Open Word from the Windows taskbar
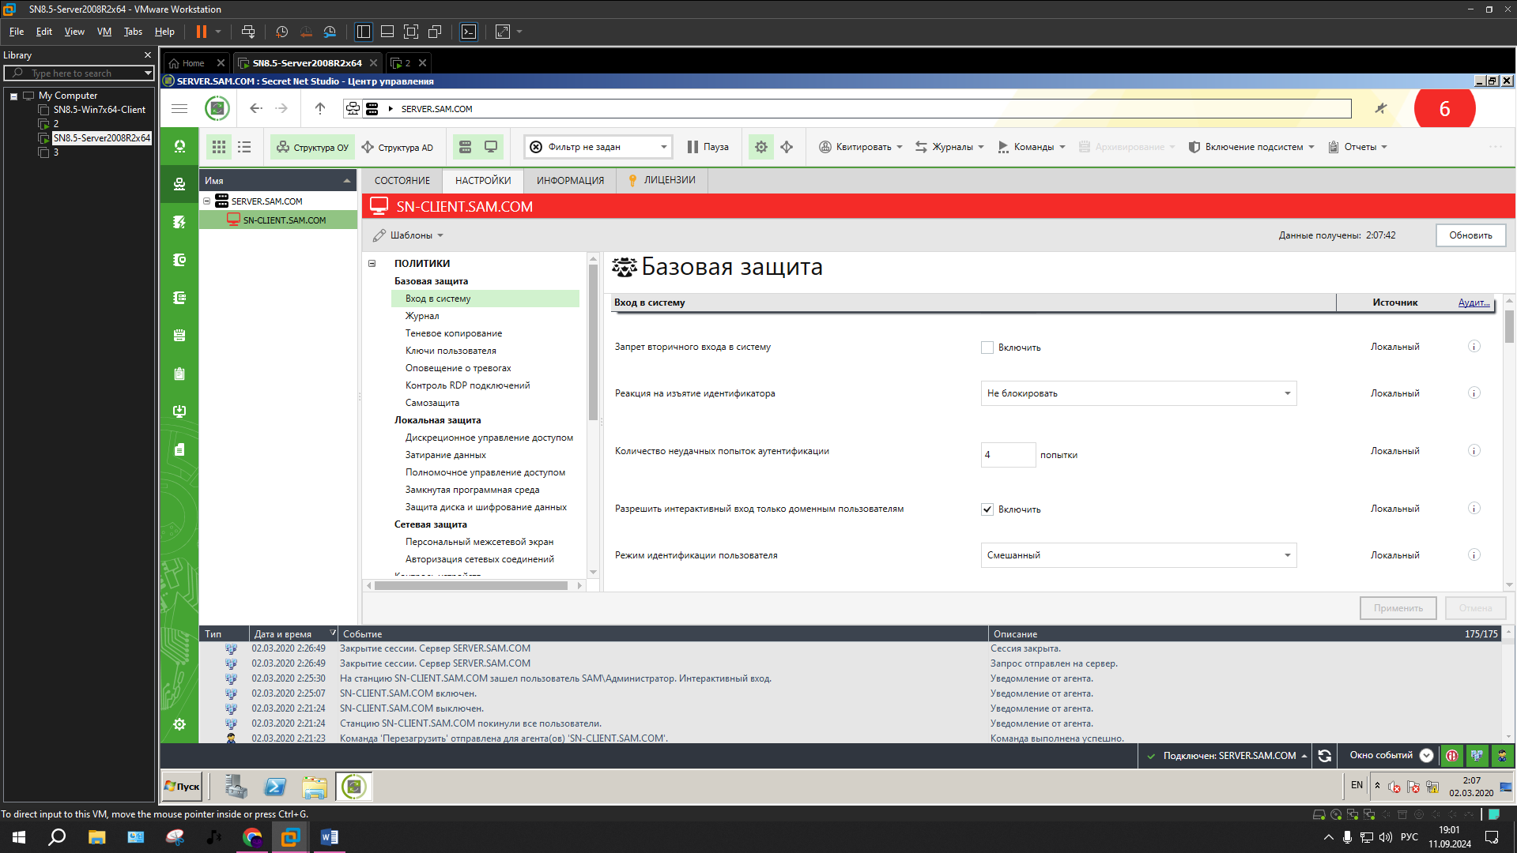1517x853 pixels. (x=329, y=837)
